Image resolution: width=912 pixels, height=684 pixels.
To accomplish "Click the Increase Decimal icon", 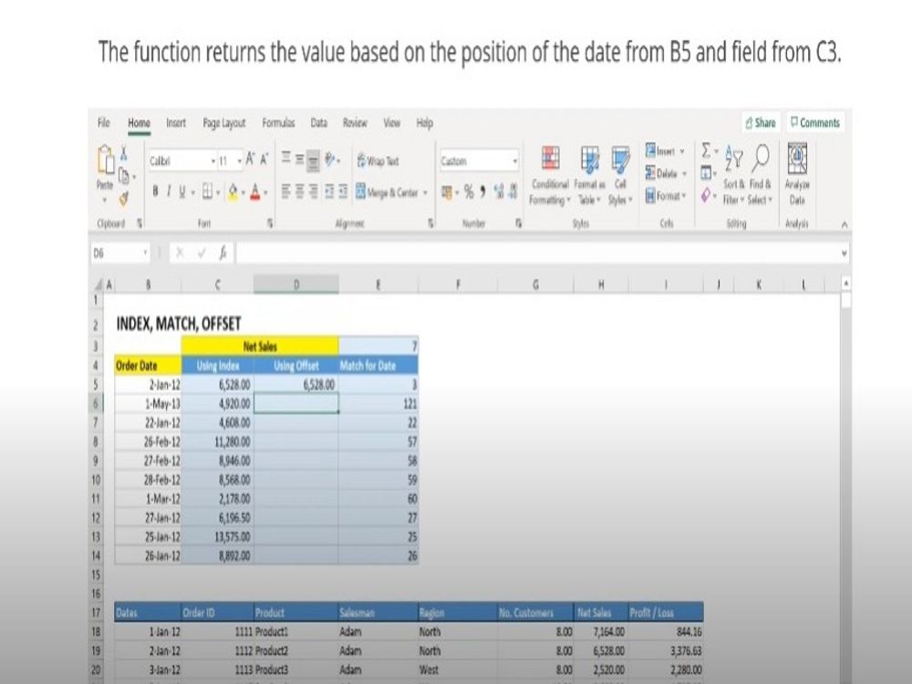I will point(499,192).
